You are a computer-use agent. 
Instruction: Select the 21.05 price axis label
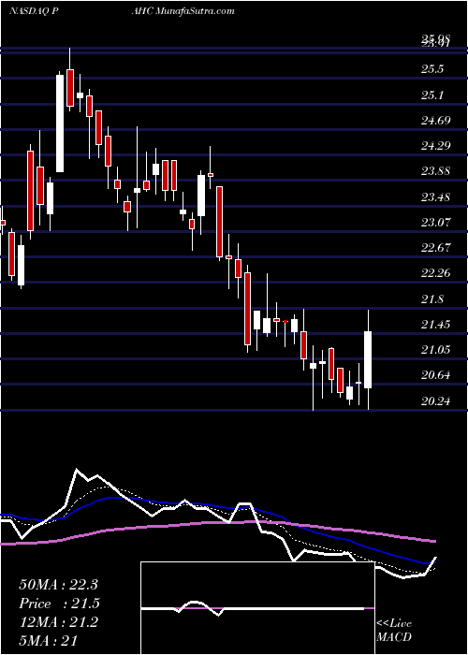coord(436,350)
